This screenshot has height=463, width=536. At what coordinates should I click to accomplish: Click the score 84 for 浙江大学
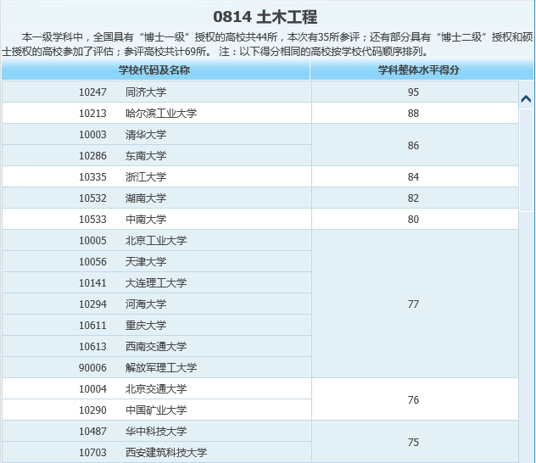[x=415, y=176]
